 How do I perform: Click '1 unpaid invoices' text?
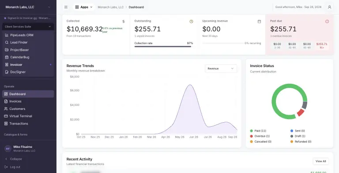pos(144,36)
